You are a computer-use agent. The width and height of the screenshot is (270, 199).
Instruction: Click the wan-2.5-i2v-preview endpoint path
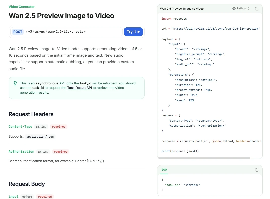coord(67,31)
